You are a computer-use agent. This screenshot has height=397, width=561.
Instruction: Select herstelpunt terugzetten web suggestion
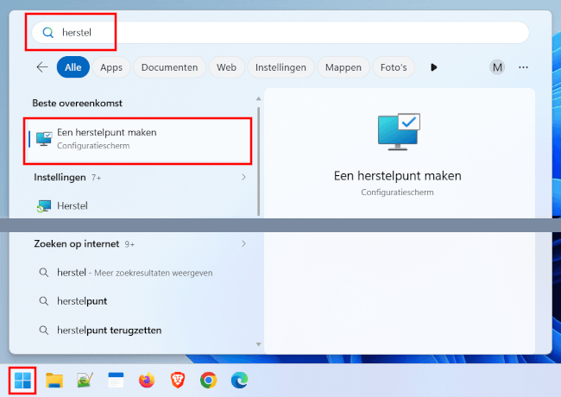tap(140, 330)
